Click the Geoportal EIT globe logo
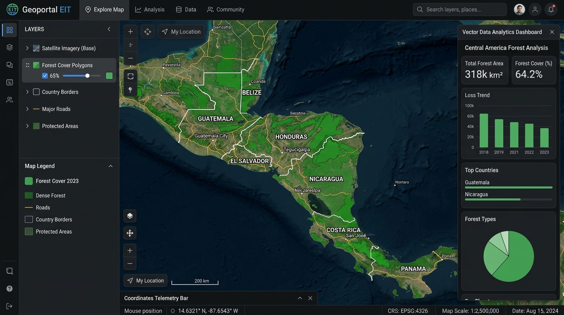 point(12,9)
